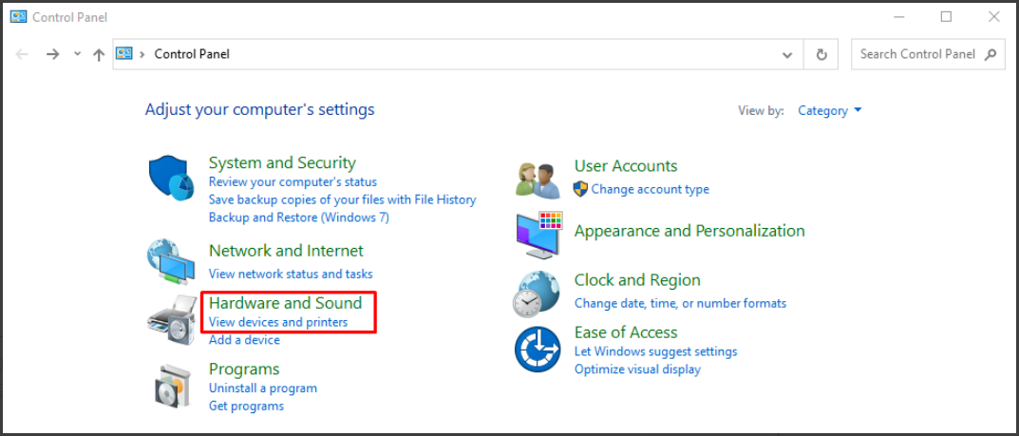Click the forward navigation arrow
Image resolution: width=1019 pixels, height=436 pixels.
click(52, 54)
